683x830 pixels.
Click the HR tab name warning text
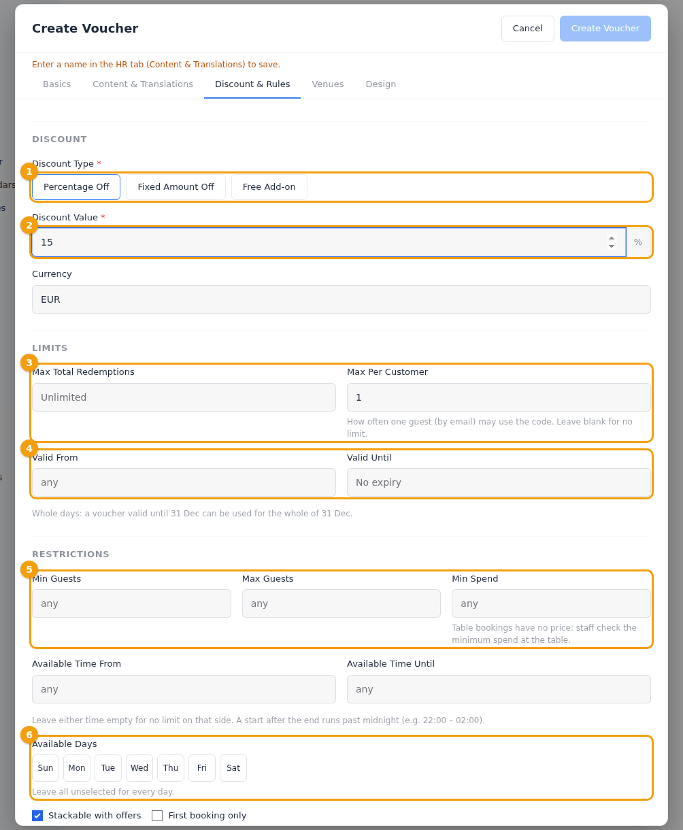pyautogui.click(x=156, y=65)
